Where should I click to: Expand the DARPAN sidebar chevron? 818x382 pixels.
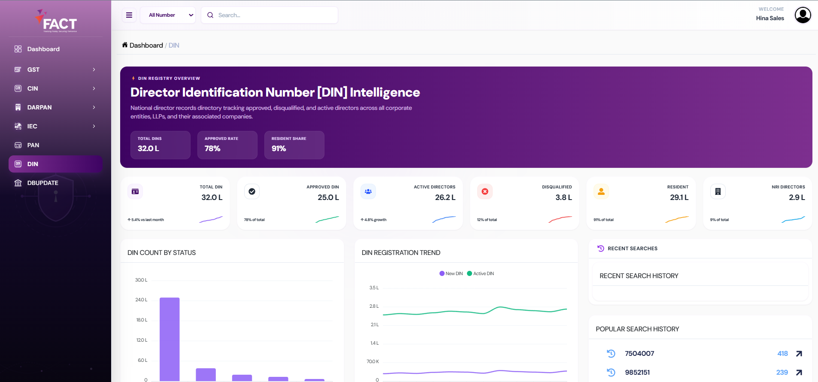(x=94, y=107)
